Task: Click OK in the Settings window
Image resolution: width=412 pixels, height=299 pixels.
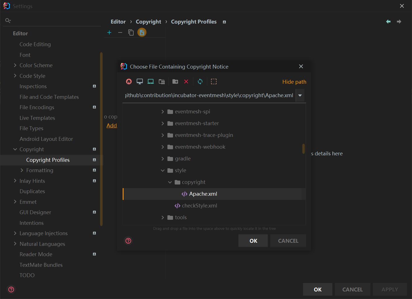Action: tap(318, 289)
